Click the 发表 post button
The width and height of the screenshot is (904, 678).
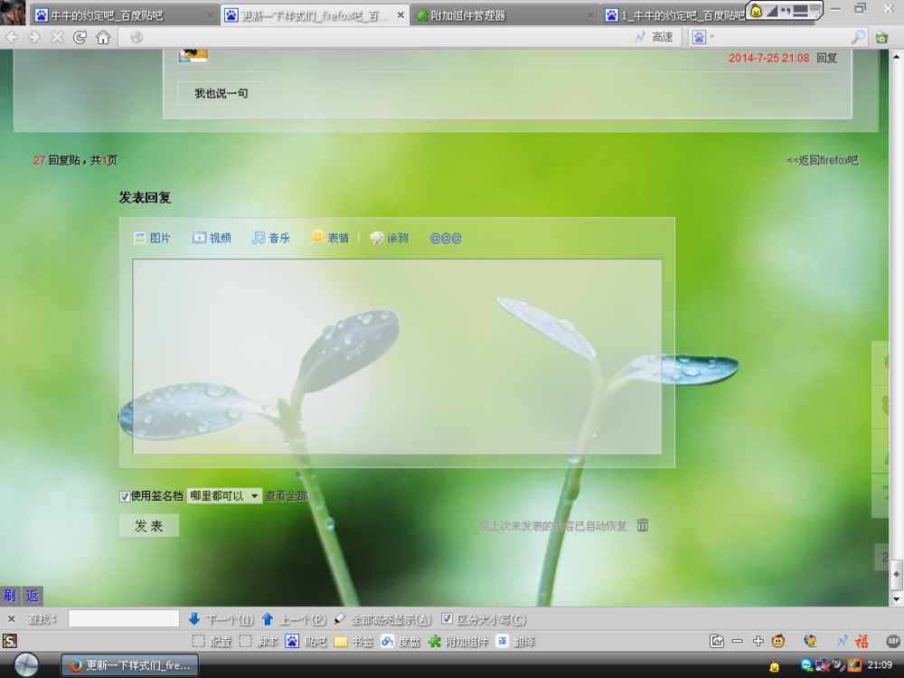click(x=149, y=525)
